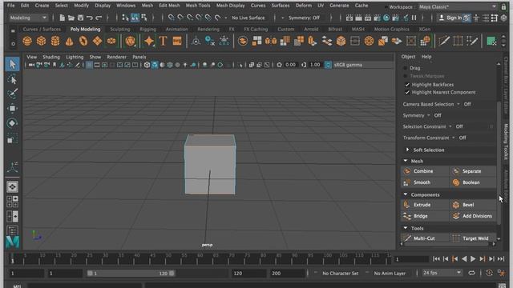Click the time range slider bar

click(x=131, y=274)
